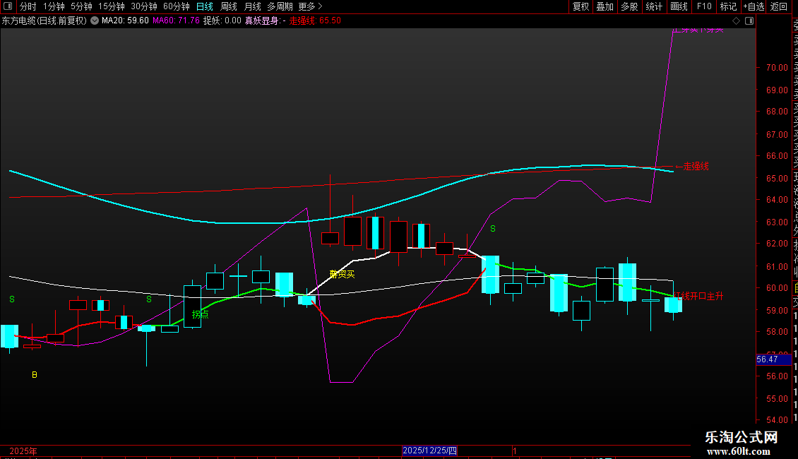Image resolution: width=798 pixels, height=459 pixels.
Task: Click the 54.00 price axis label
Action: point(777,420)
